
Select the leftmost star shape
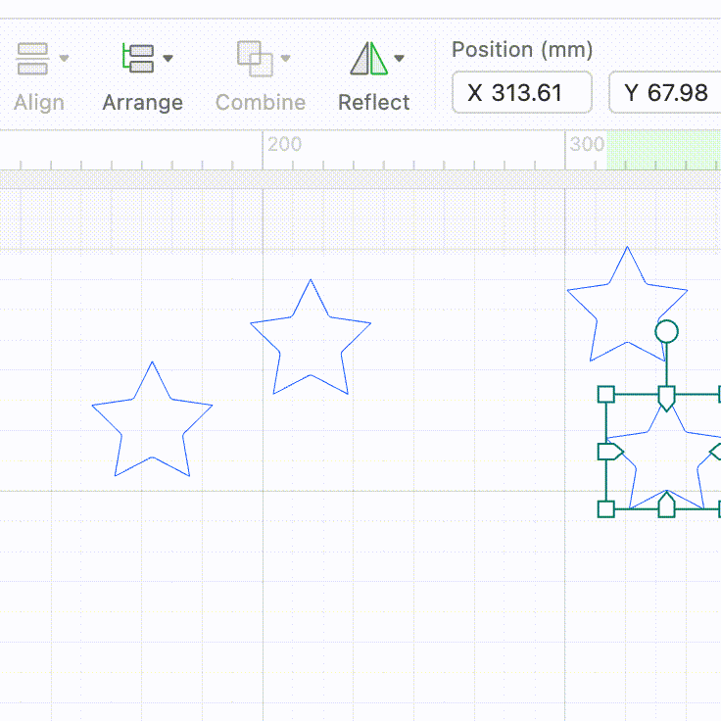(x=152, y=419)
